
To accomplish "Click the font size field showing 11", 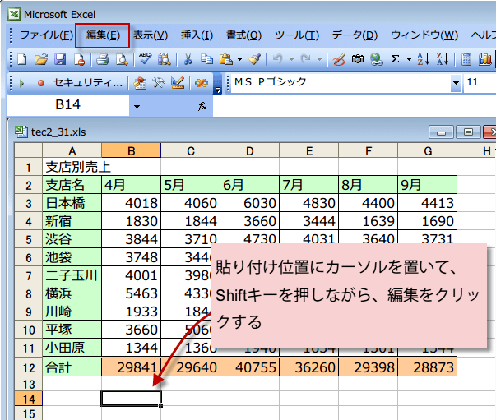I will 479,83.
